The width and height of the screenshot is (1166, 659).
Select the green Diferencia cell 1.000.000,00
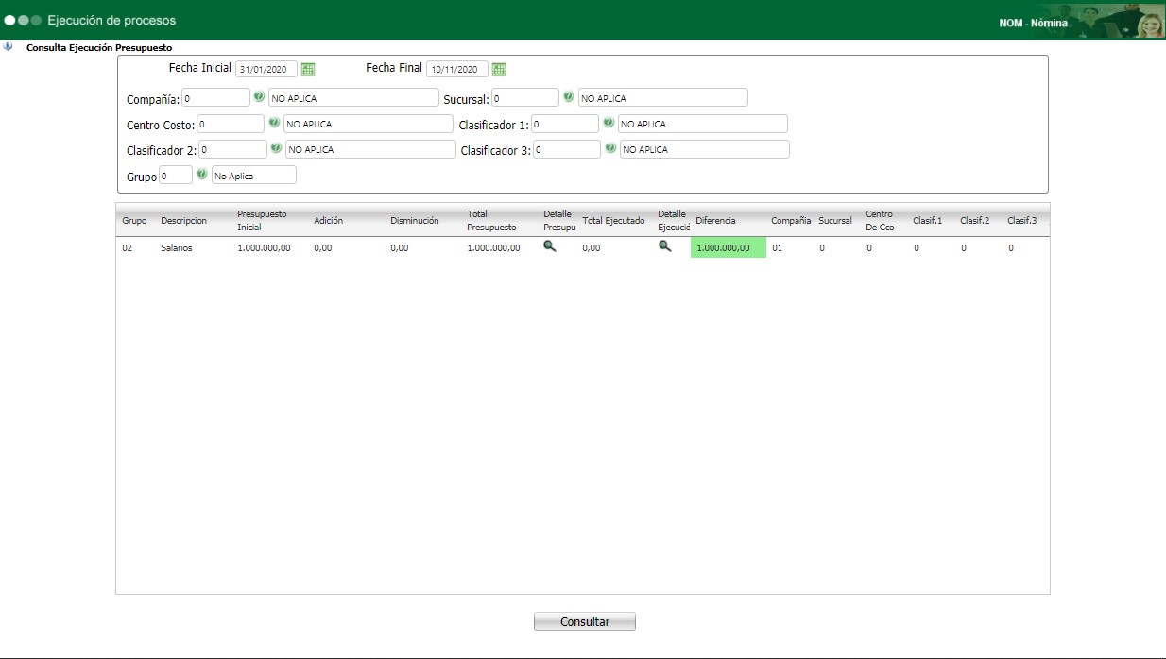(x=728, y=247)
